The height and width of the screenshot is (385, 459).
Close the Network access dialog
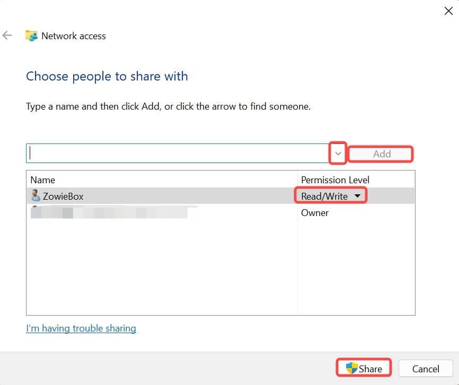coord(448,11)
